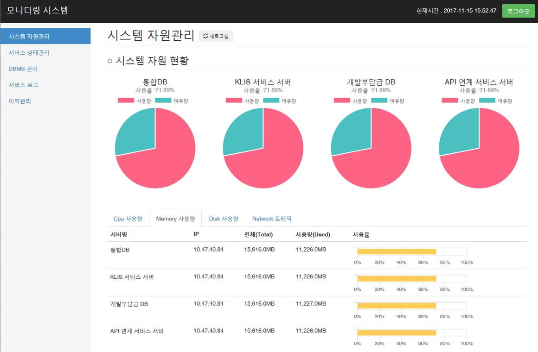Click the 통합DB pie chart
The width and height of the screenshot is (538, 352).
click(155, 148)
